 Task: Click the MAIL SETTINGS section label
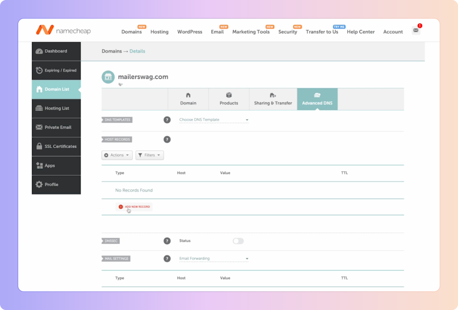(x=116, y=259)
